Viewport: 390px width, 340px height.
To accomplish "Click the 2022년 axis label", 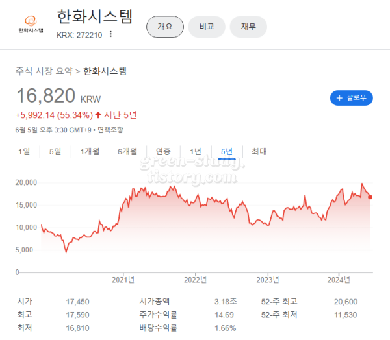I will (195, 280).
